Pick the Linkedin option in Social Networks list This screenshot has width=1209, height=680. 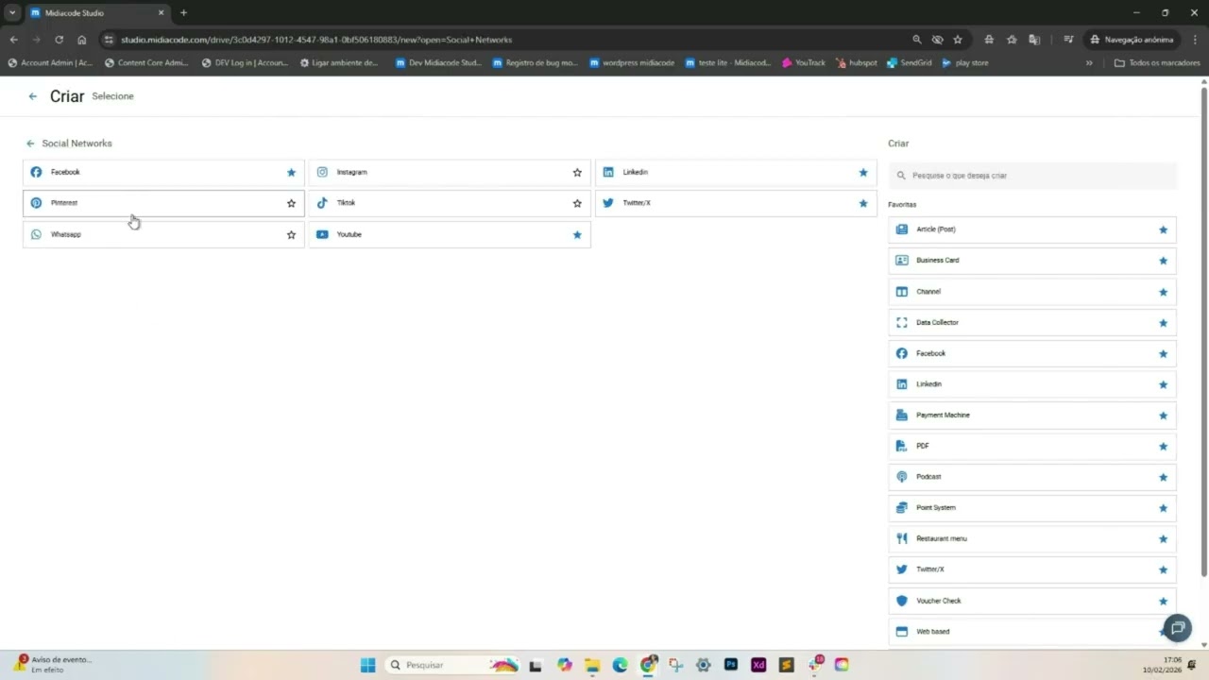736,173
